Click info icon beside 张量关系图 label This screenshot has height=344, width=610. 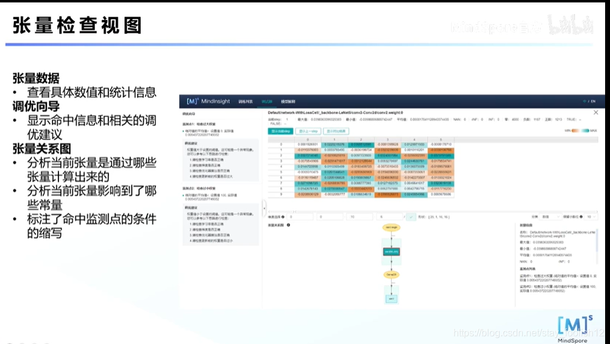288,225
